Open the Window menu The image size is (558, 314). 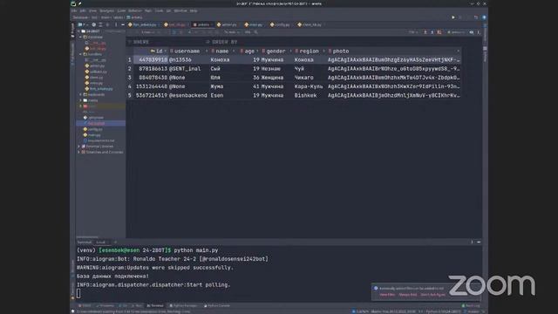(180, 10)
